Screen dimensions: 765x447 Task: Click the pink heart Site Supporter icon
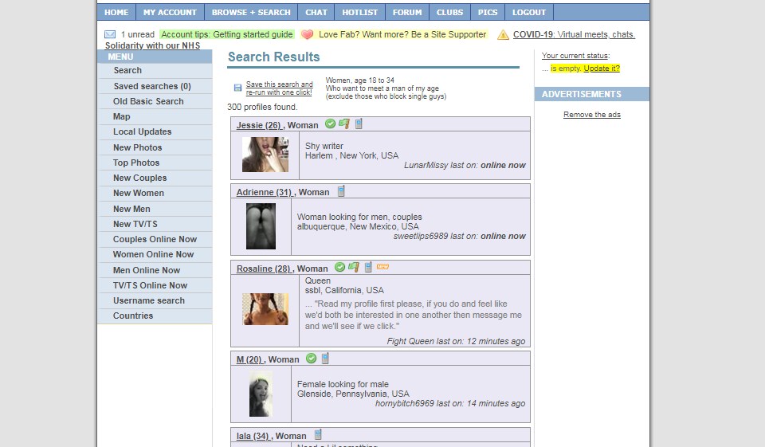coord(307,35)
